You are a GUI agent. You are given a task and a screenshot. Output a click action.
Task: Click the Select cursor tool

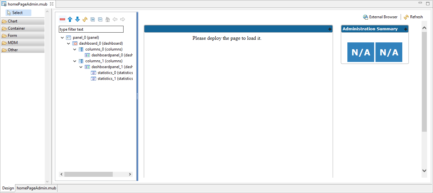19,13
